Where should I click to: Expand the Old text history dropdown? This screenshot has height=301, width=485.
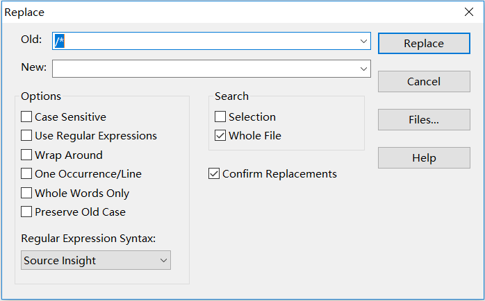[x=363, y=42]
